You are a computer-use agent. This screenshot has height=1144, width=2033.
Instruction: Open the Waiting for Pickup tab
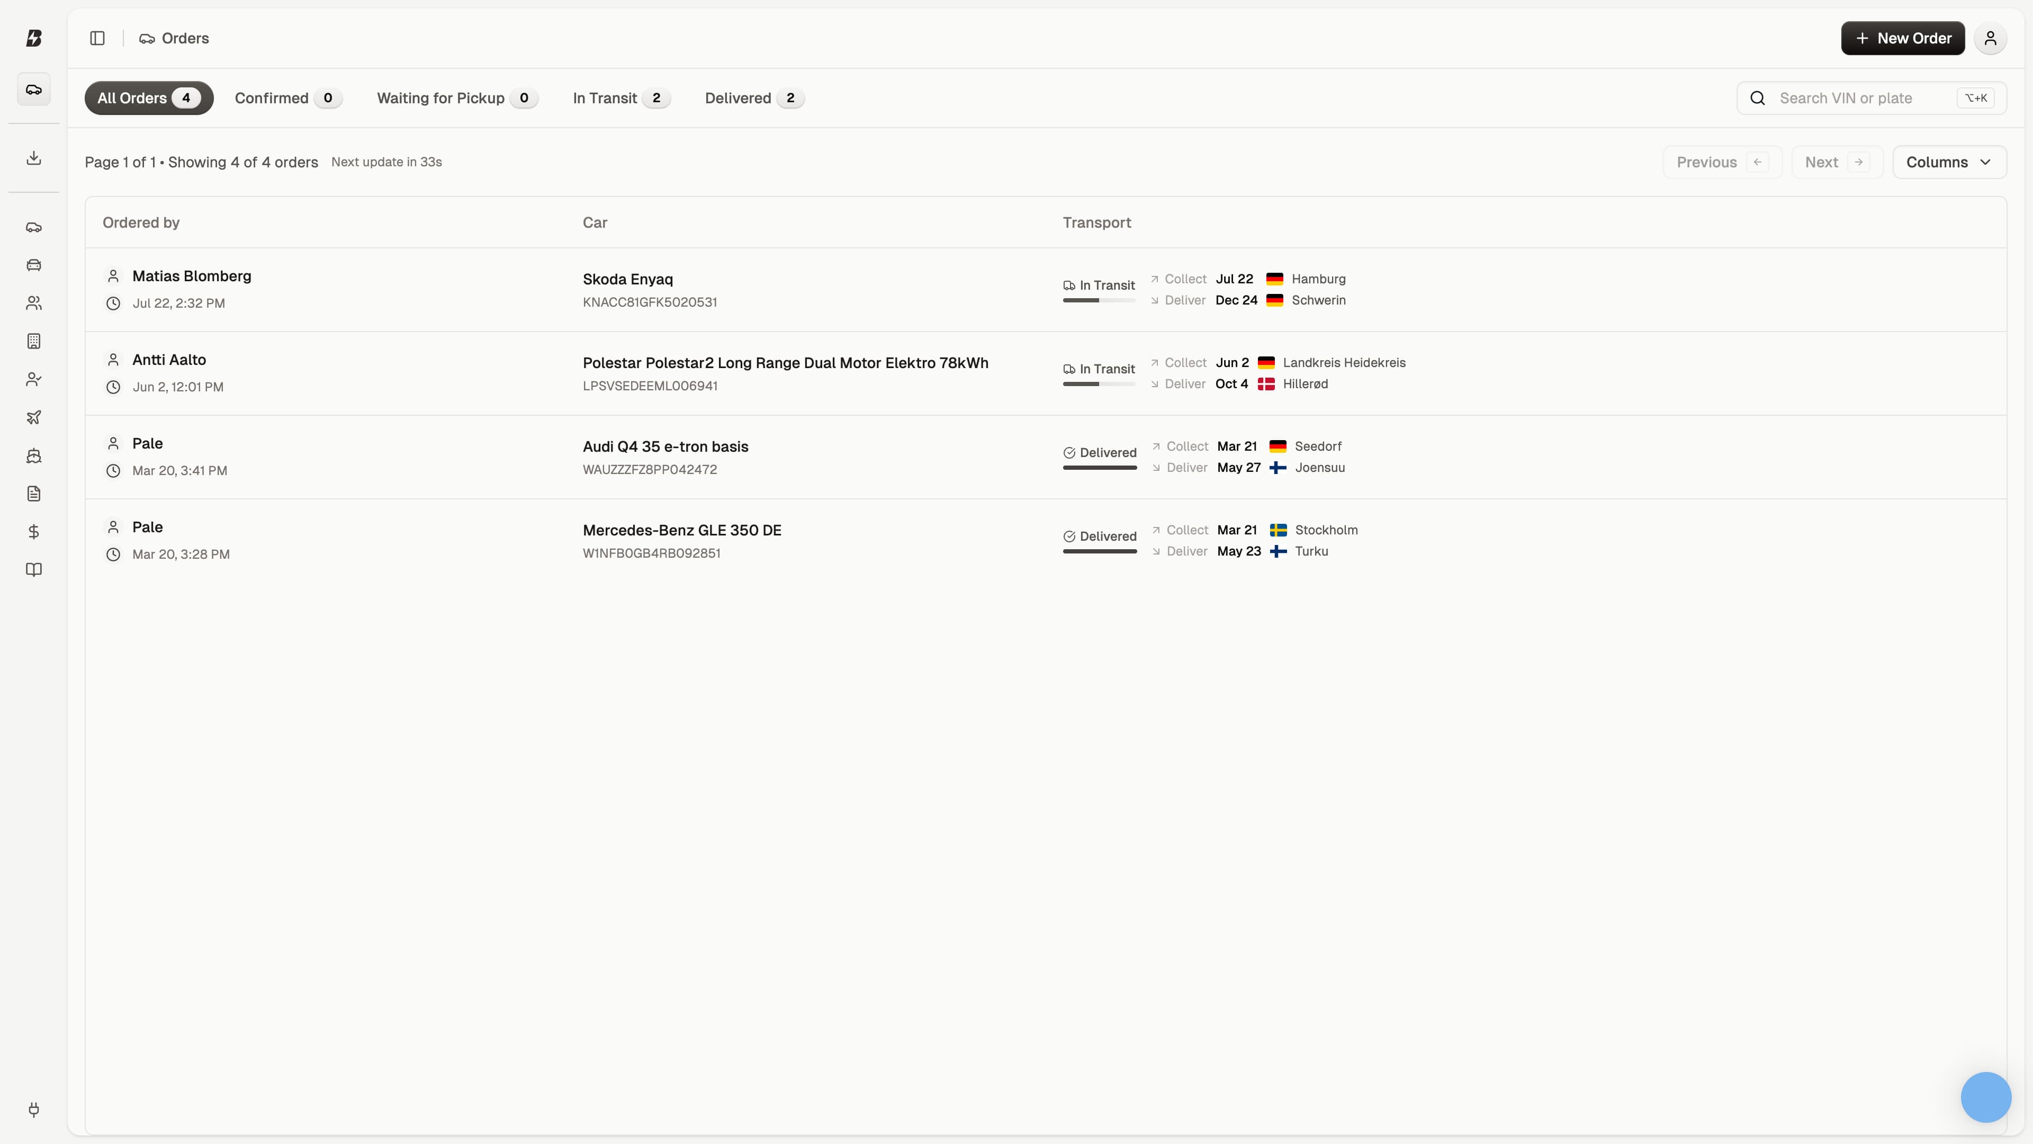457,98
